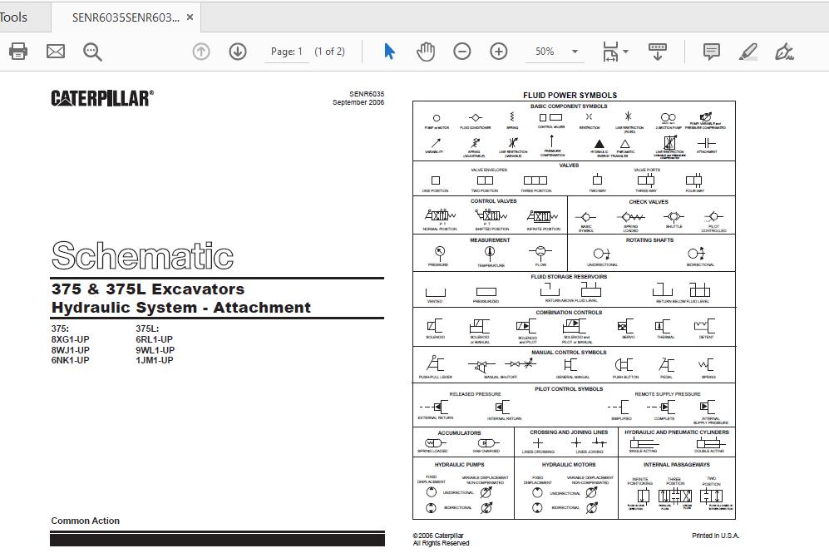Click '375 & 375L Excavators' title
The width and height of the screenshot is (829, 558).
tap(148, 289)
